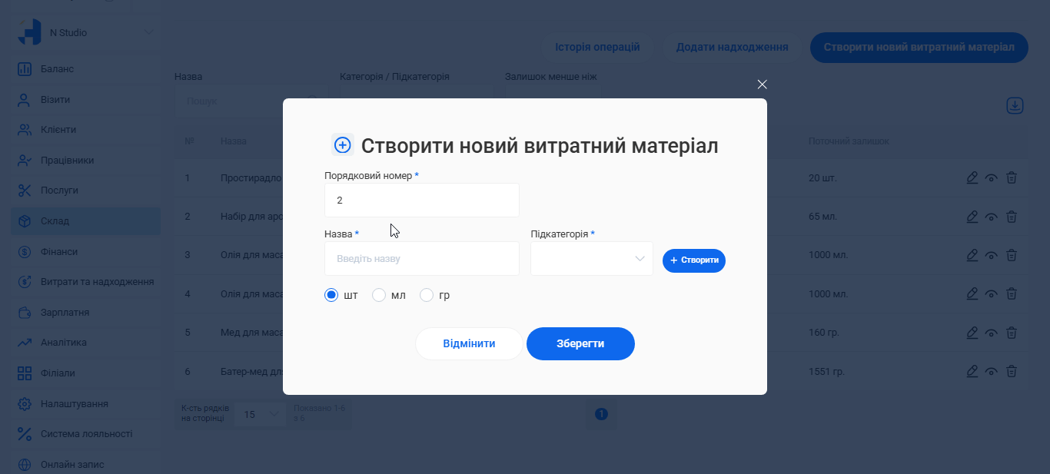
Task: Select the гр unit option
Action: point(427,294)
